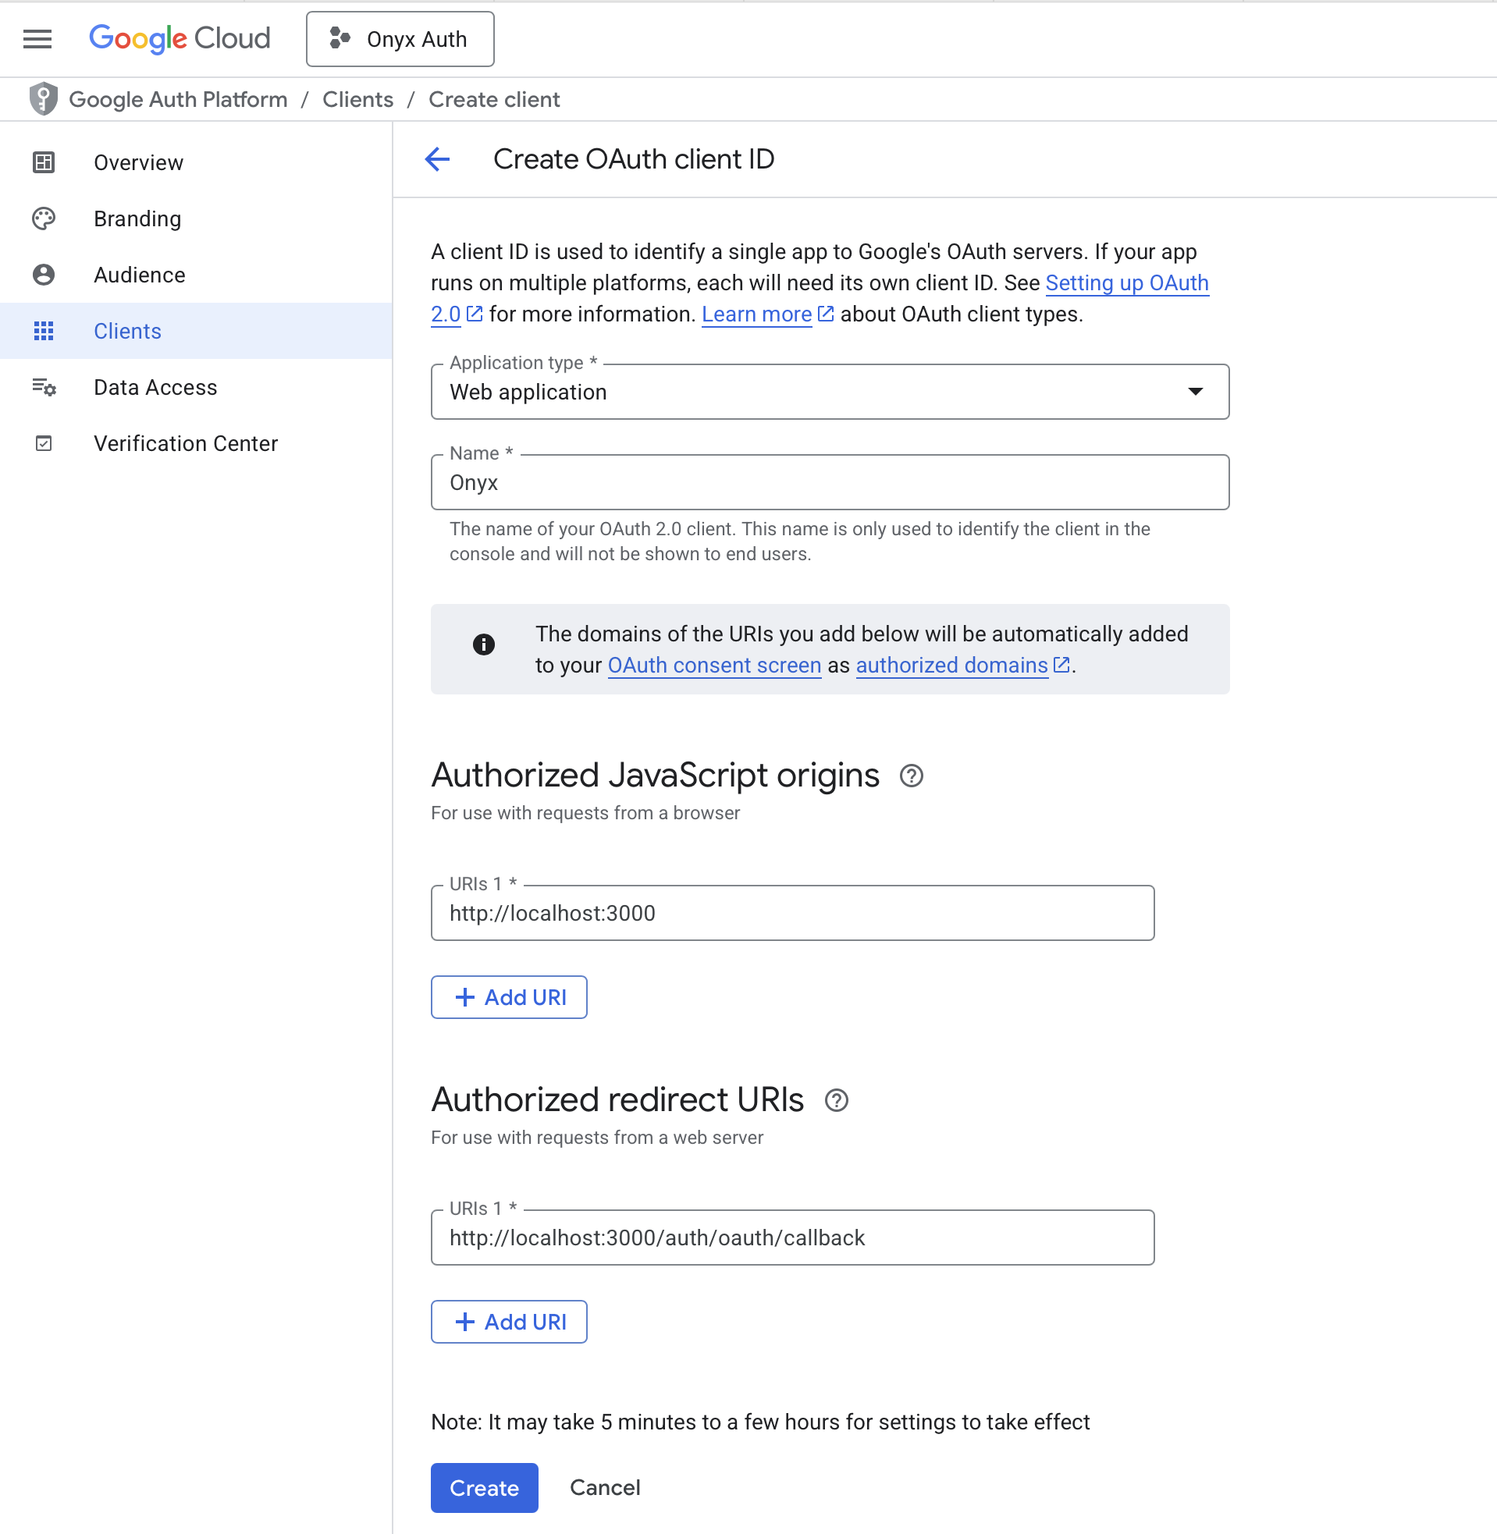Click Clients in the breadcrumb trail
1497x1534 pixels.
357,99
